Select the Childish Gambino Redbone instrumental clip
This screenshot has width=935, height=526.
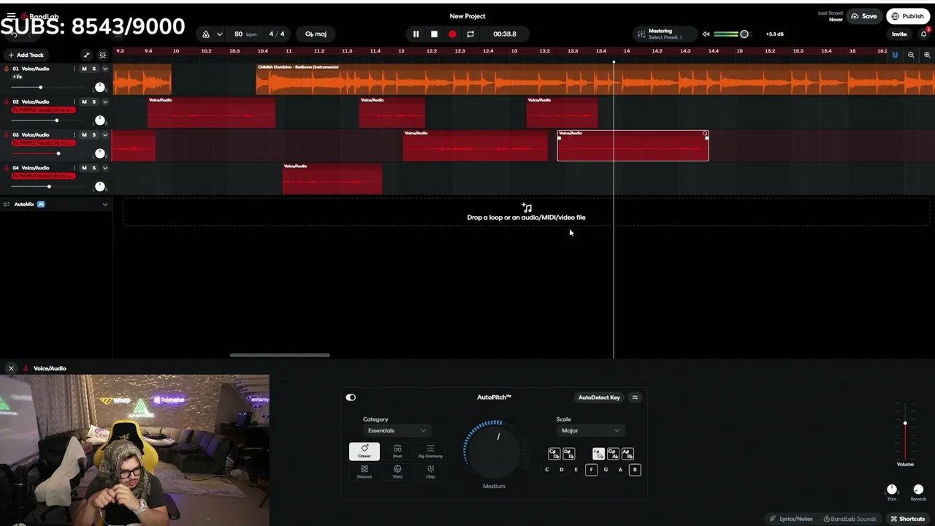click(x=595, y=79)
